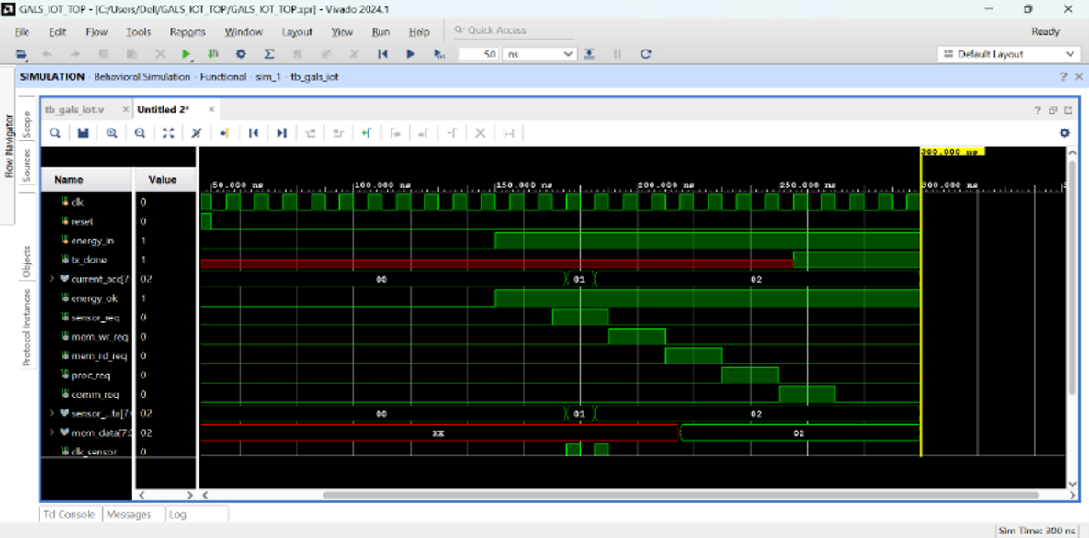Open waveform settings gear icon
This screenshot has width=1089, height=538.
click(x=1064, y=132)
